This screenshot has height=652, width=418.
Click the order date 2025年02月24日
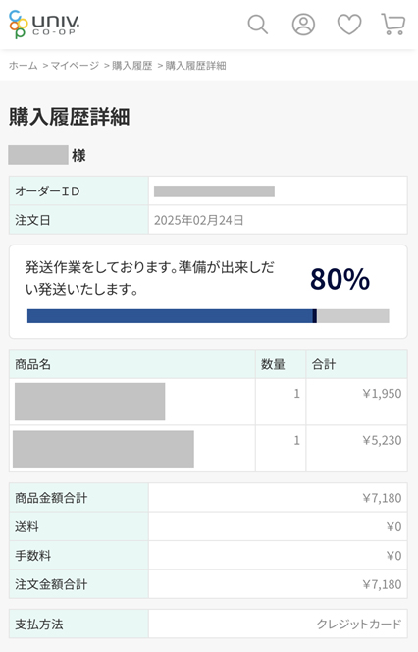point(198,220)
